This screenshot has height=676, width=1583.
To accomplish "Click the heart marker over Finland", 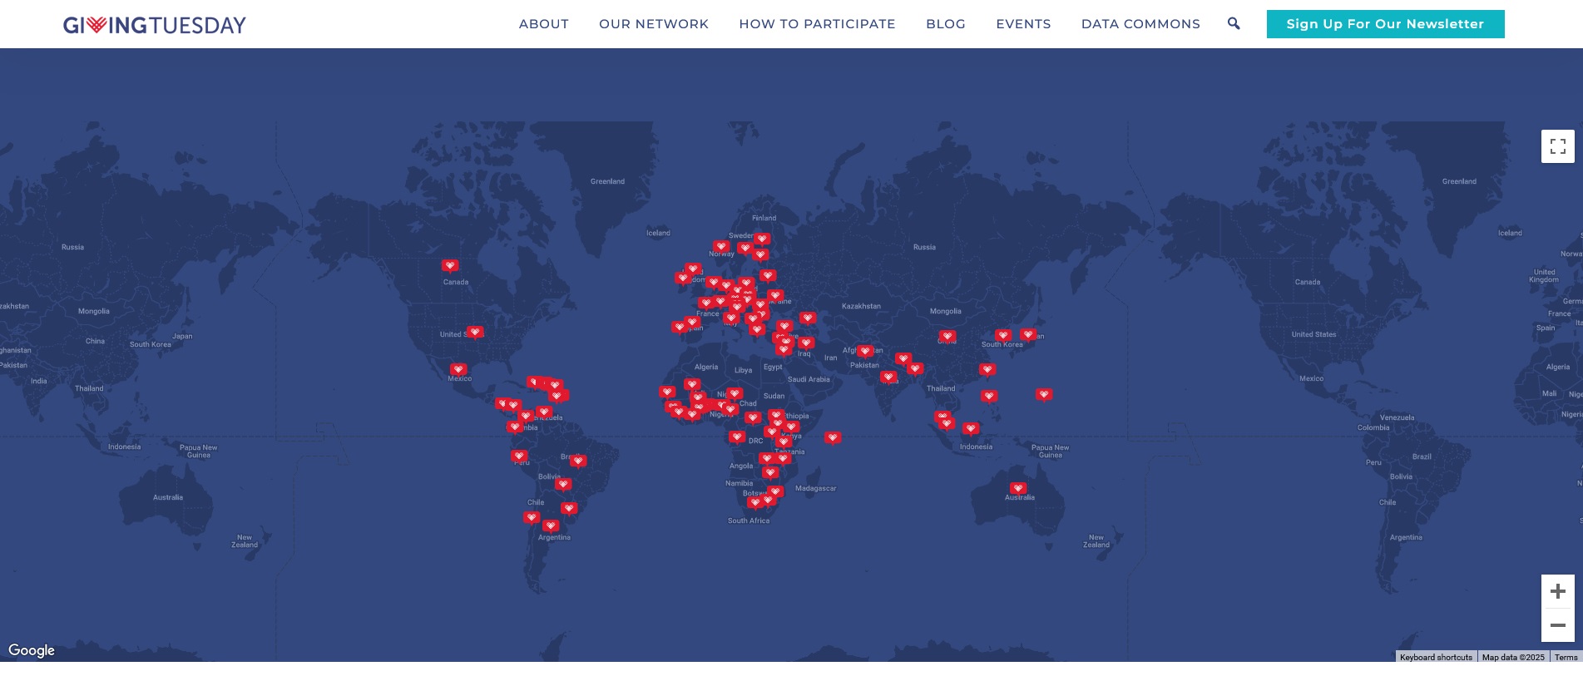I will coord(762,239).
